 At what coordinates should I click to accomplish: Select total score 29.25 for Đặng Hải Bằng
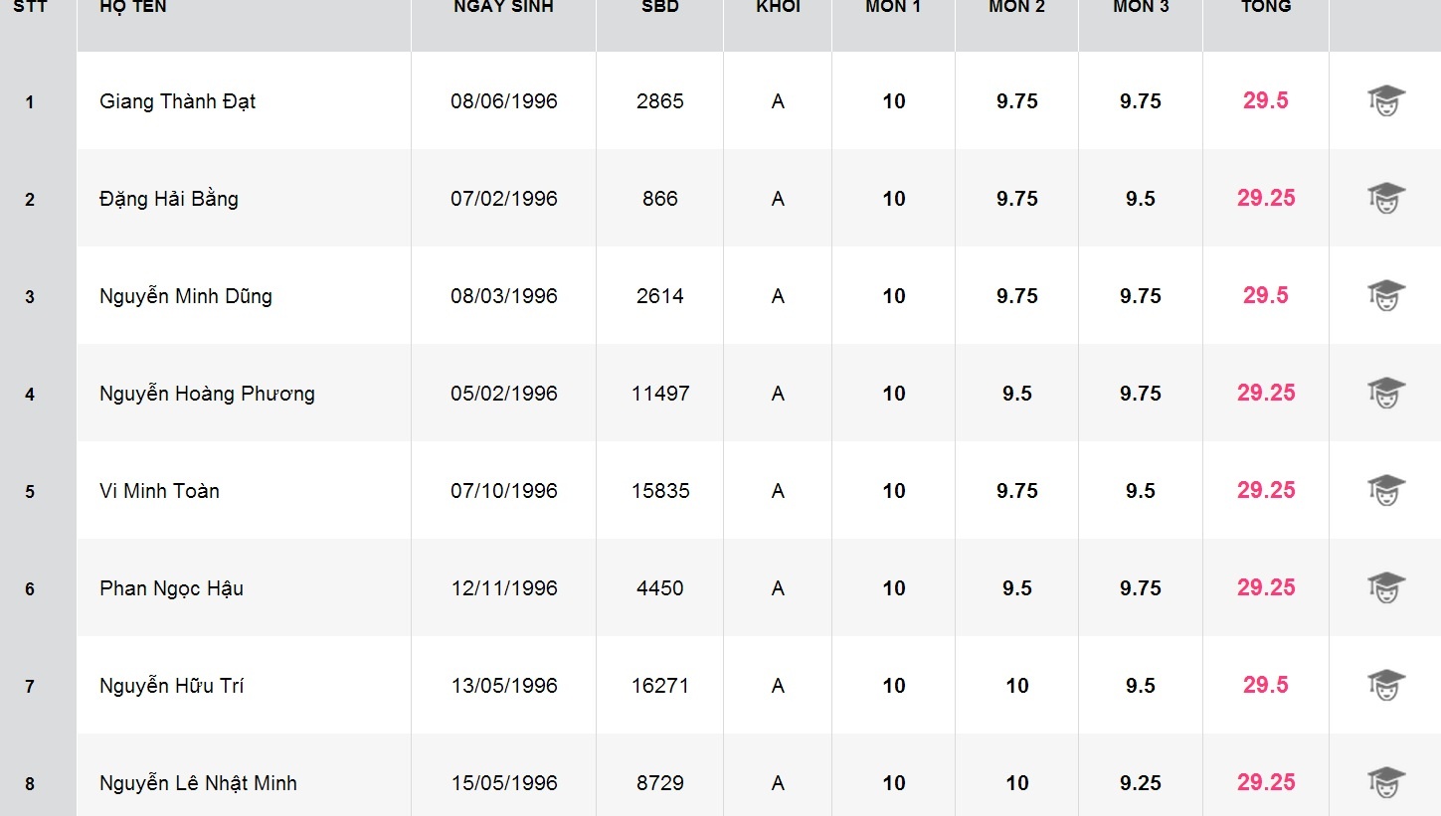[1266, 199]
